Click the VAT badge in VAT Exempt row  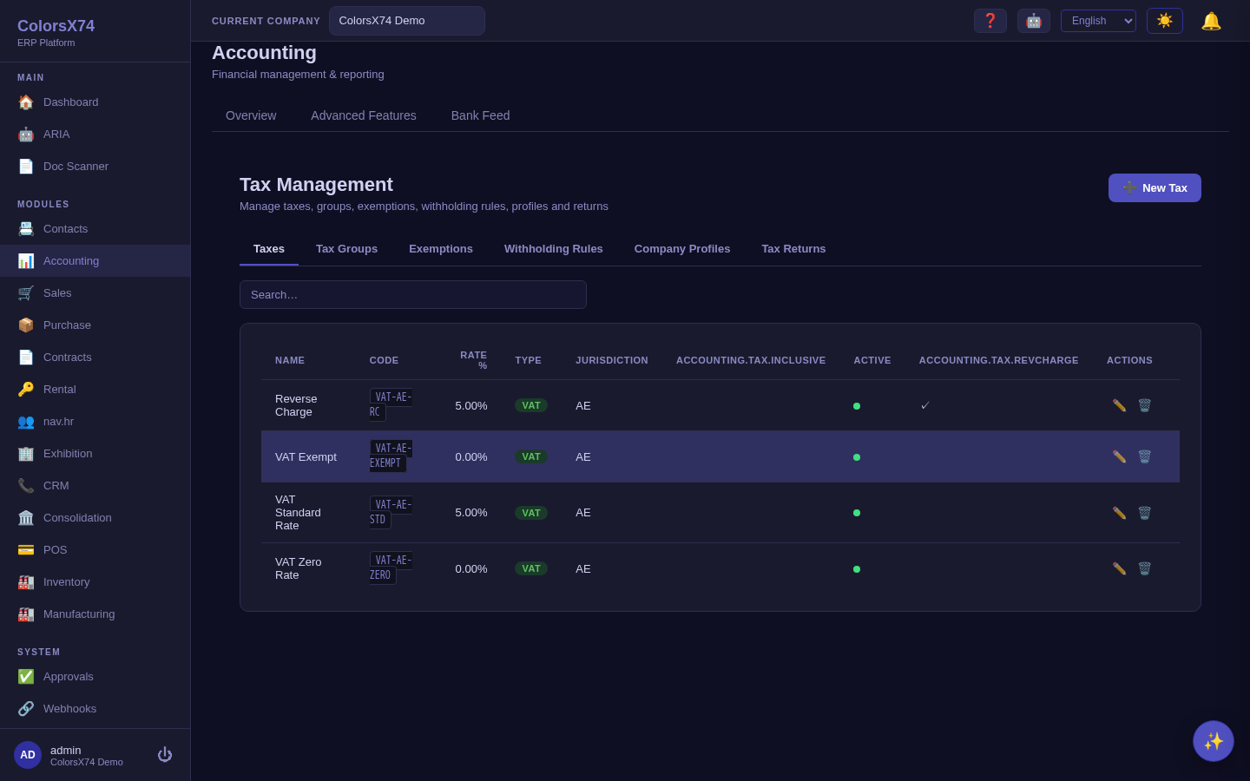tap(531, 456)
